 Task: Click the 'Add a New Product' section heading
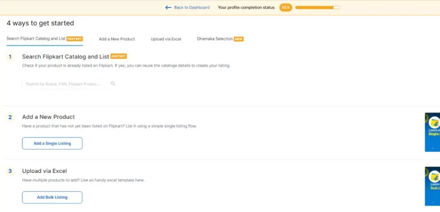coord(49,117)
